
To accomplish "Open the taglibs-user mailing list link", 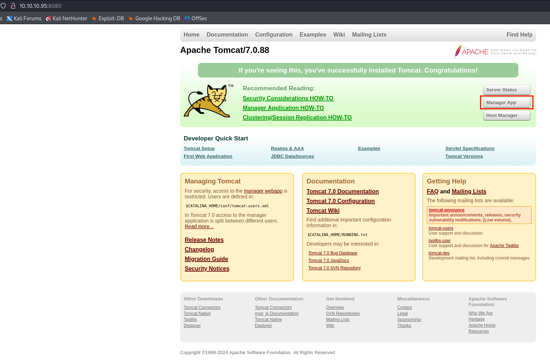I will point(440,241).
